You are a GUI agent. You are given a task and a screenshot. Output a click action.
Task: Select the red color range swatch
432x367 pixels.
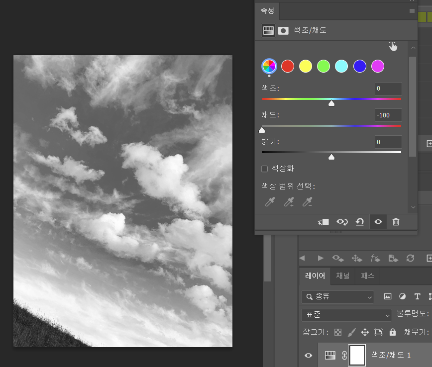(x=288, y=66)
